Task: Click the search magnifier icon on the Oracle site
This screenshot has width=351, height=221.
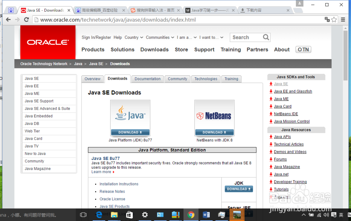Action: pos(266,37)
